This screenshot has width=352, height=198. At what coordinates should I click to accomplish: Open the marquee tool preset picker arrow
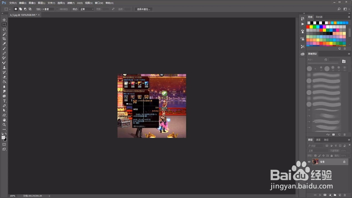pos(10,9)
